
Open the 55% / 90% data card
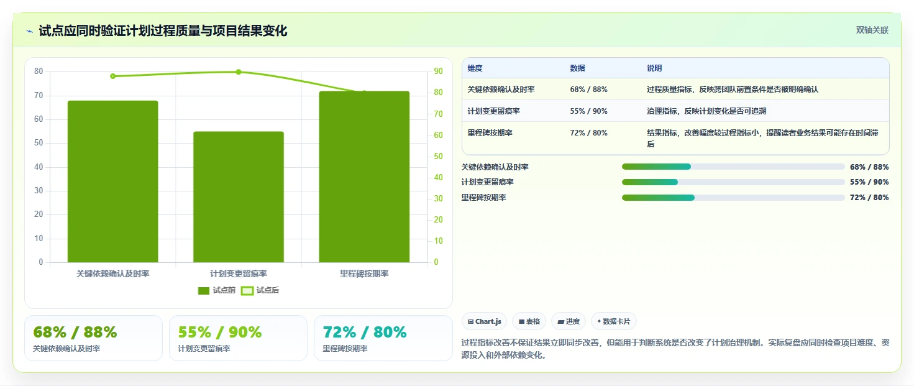tap(238, 338)
